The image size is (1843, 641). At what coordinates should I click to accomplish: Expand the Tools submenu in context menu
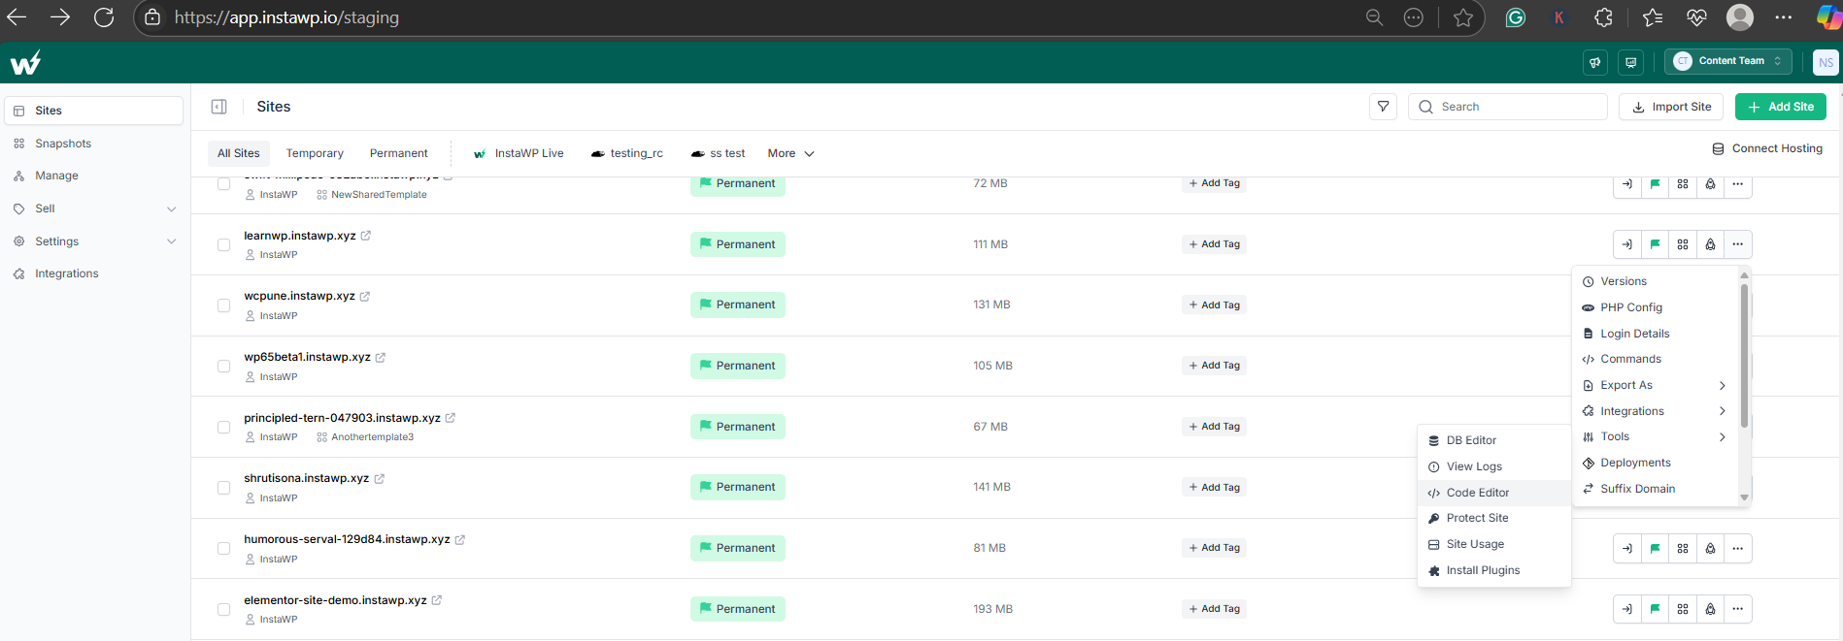(x=1655, y=437)
